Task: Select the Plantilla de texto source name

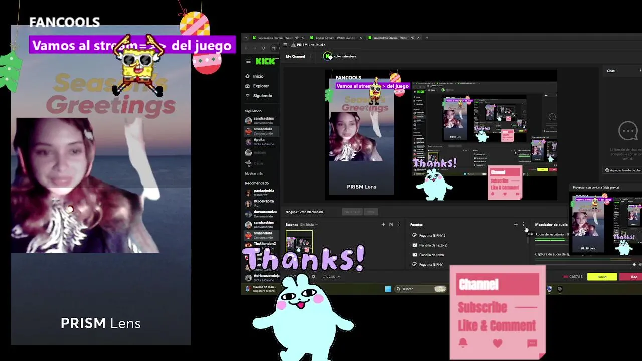Action: pyautogui.click(x=431, y=255)
